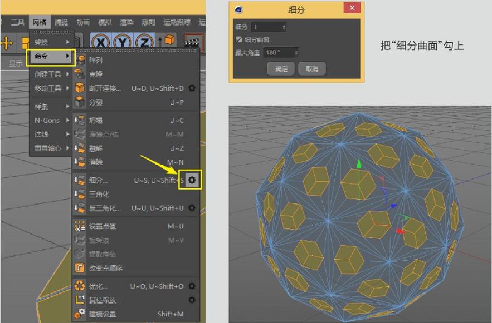The width and height of the screenshot is (492, 323).
Task: Open the 网格 menu
Action: pyautogui.click(x=40, y=22)
